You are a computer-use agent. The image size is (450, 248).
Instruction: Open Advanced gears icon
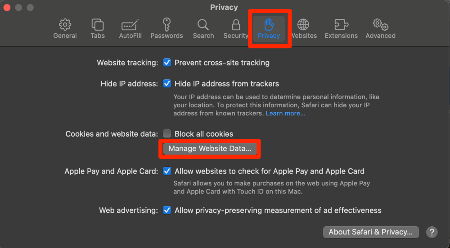point(380,25)
